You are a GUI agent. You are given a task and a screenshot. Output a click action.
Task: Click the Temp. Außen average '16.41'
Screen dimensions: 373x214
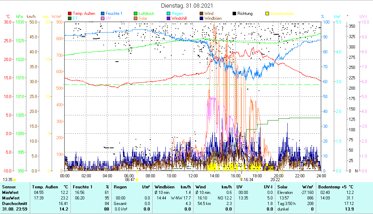63,204
